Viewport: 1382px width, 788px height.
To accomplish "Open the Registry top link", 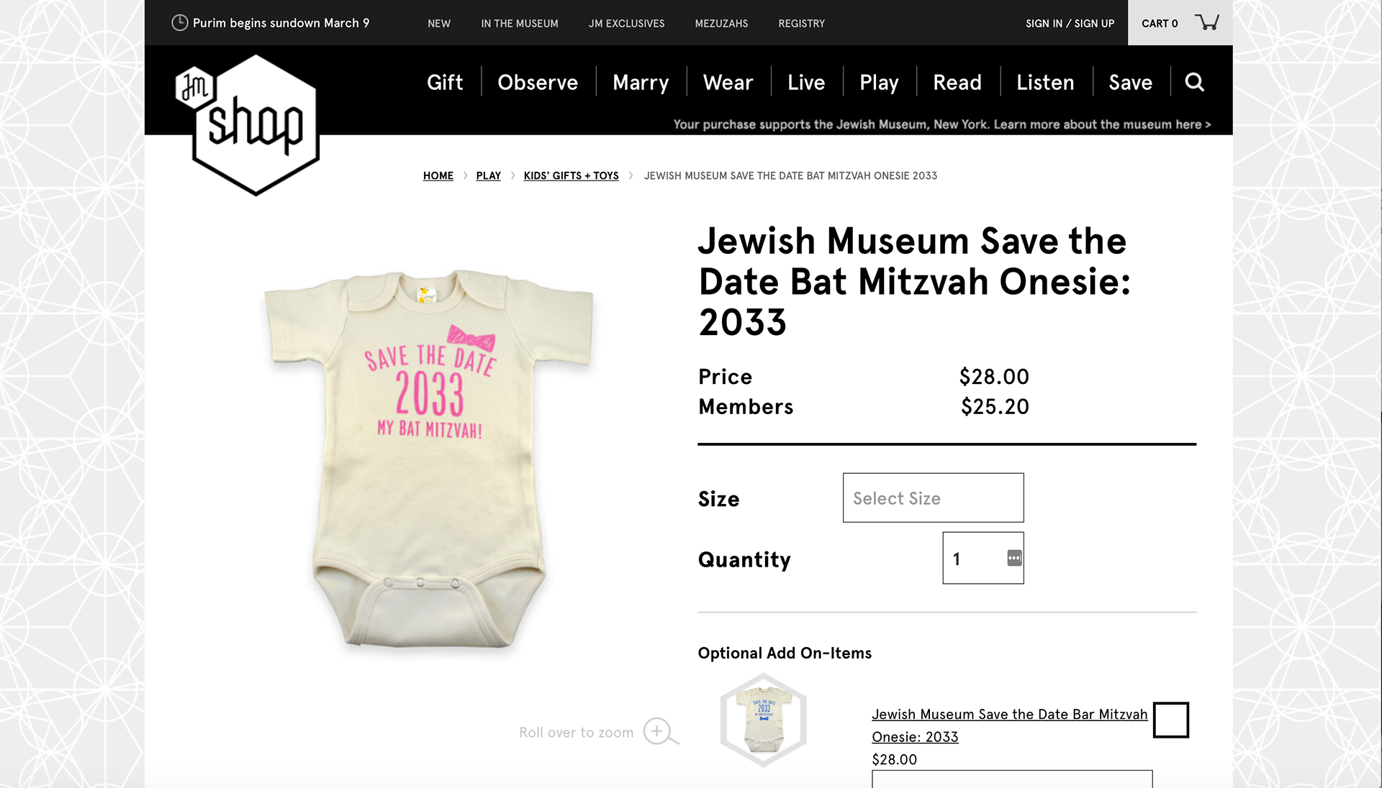I will [x=801, y=24].
